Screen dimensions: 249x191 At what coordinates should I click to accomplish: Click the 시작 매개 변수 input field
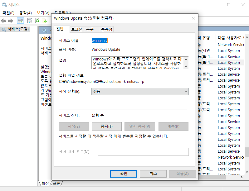143,152
